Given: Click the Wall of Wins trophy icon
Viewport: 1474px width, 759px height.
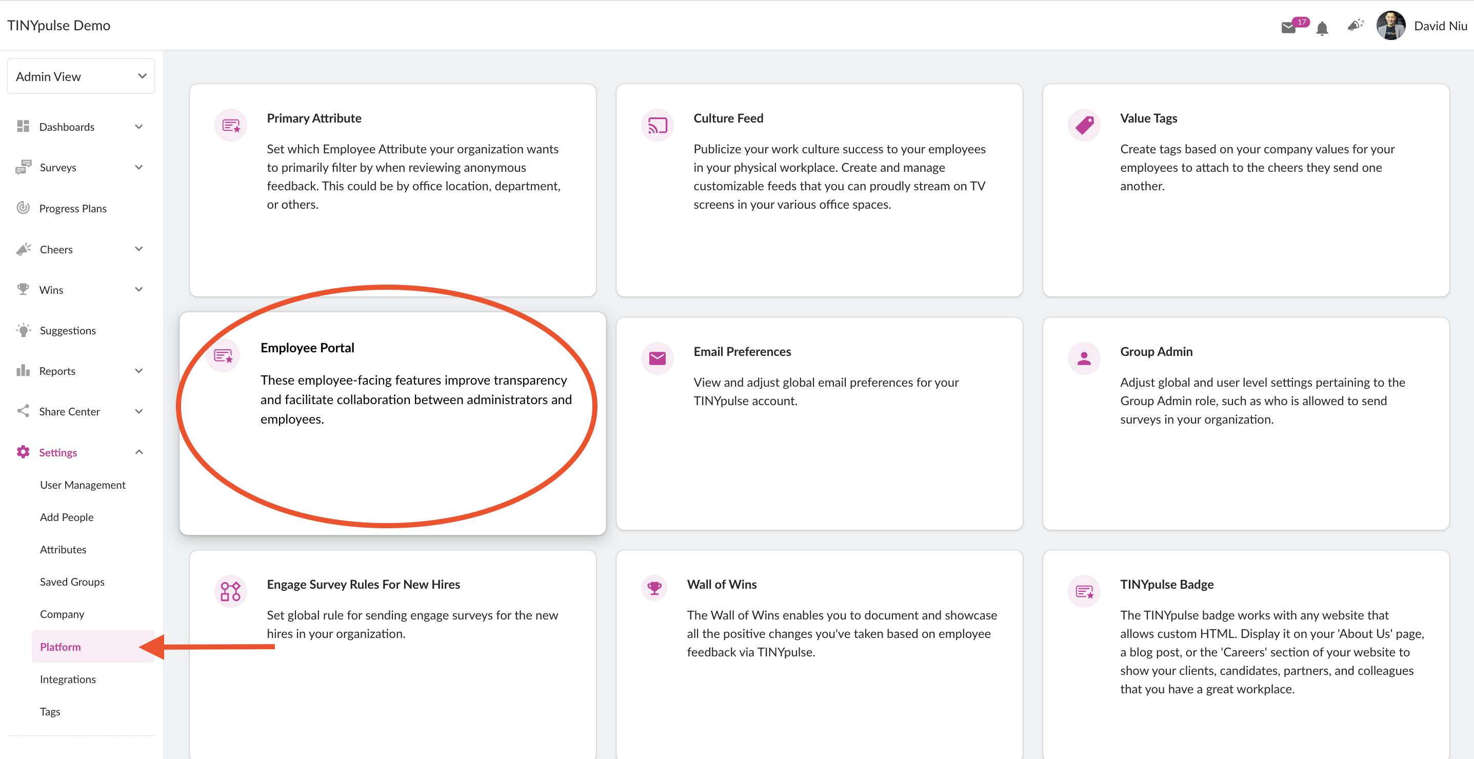Looking at the screenshot, I should 654,588.
